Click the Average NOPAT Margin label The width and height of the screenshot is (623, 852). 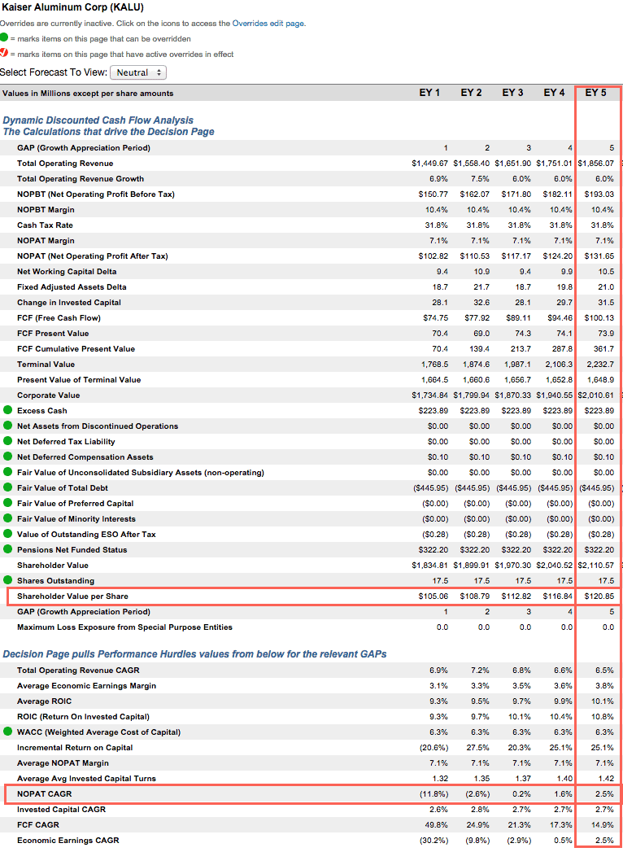[x=63, y=762]
